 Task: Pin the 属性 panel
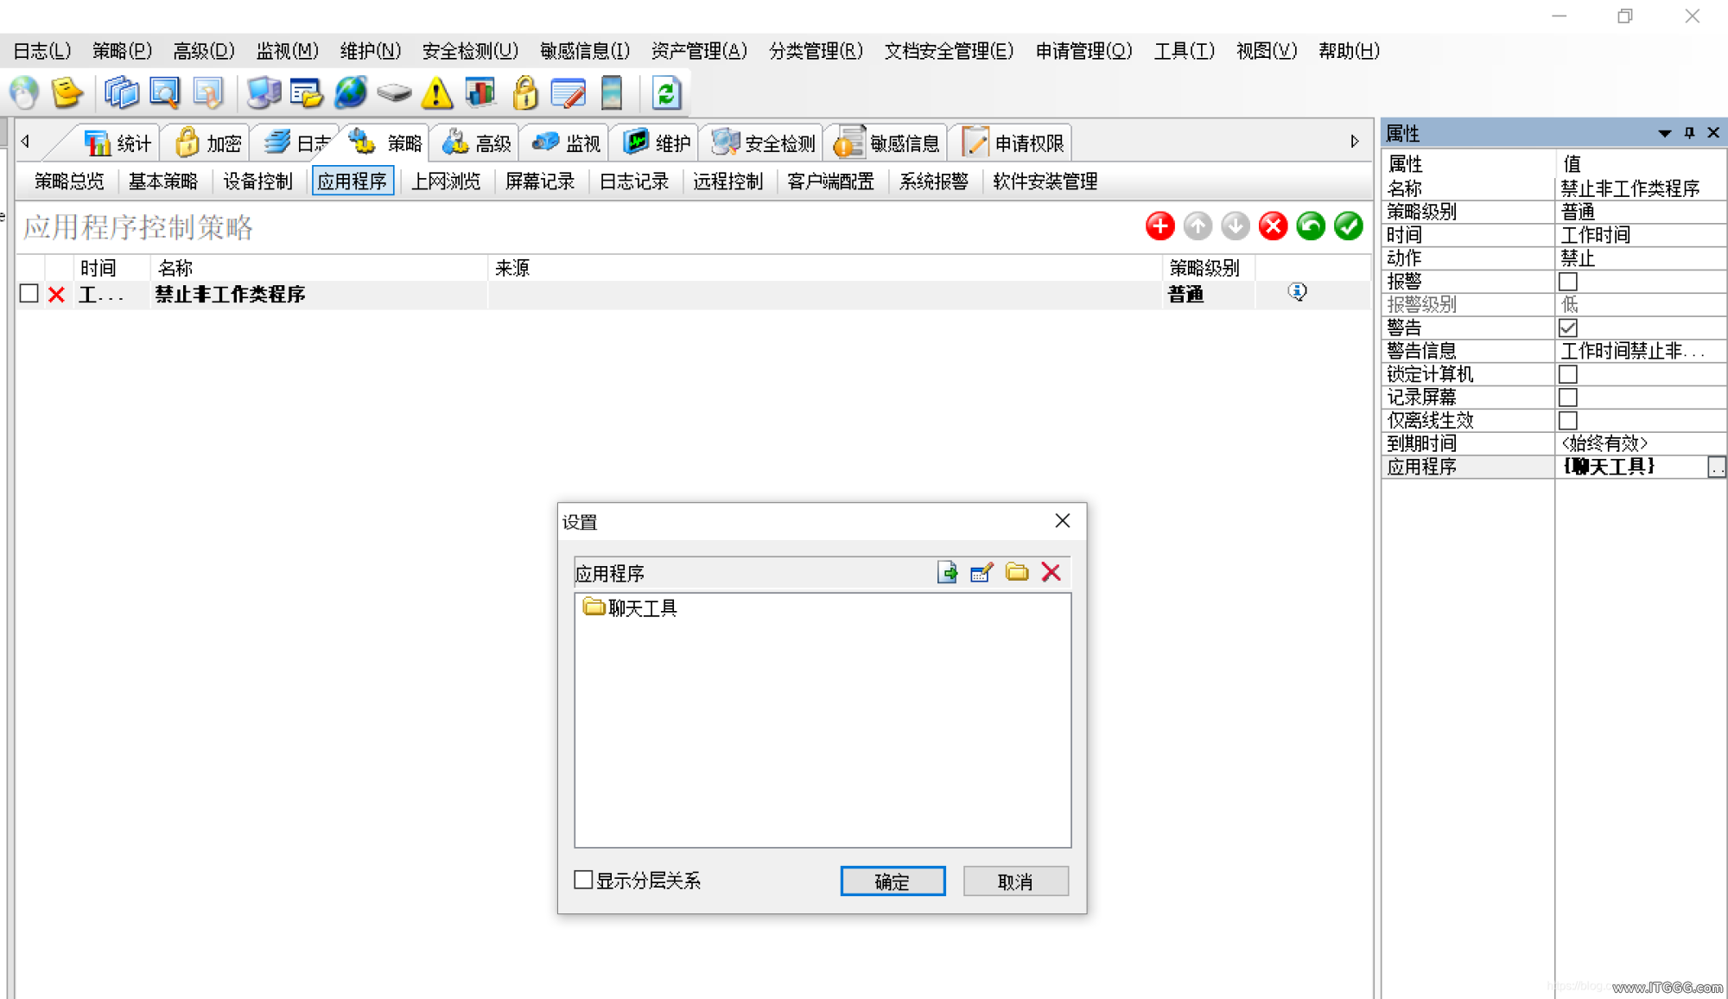[1689, 133]
